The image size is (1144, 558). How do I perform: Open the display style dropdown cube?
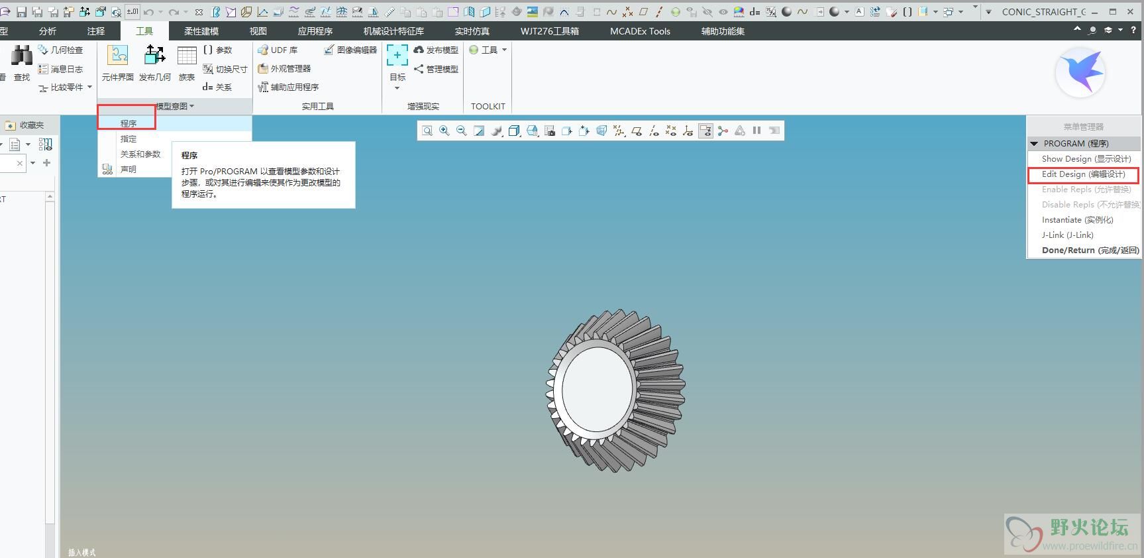514,131
